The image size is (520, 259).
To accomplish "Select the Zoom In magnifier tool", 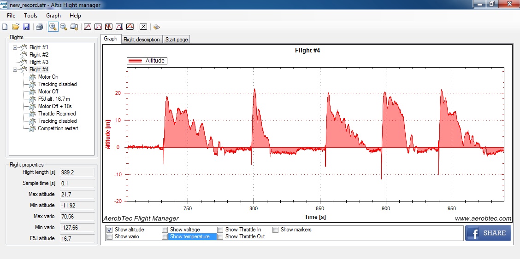I will (x=53, y=27).
